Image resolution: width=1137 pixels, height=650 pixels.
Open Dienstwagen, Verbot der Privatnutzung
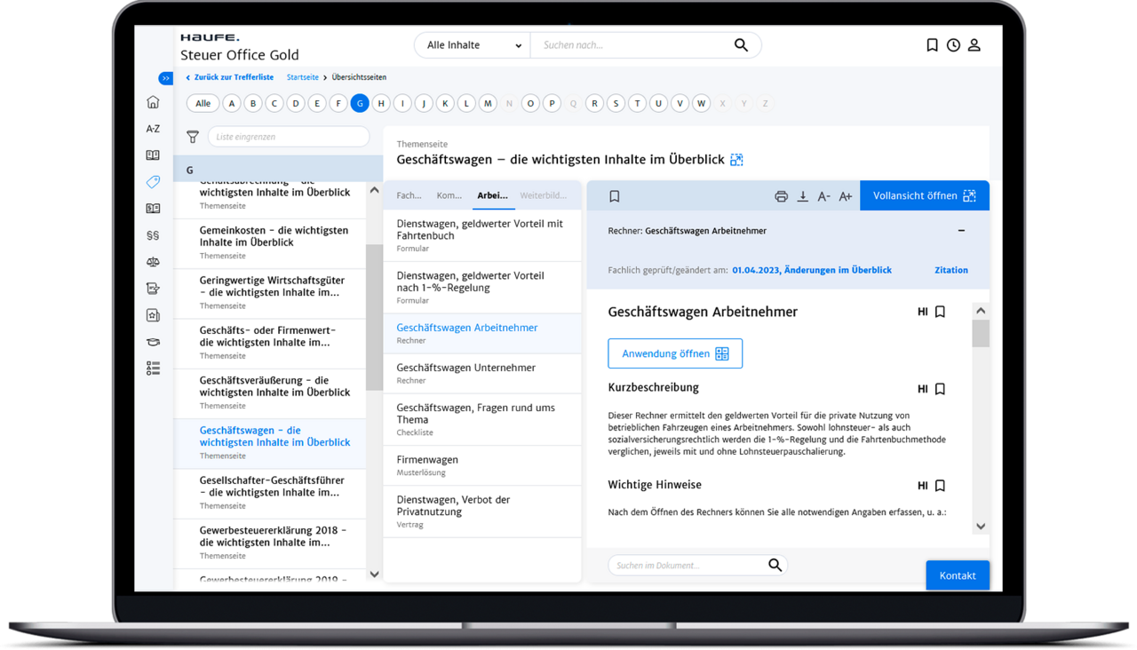(482, 511)
